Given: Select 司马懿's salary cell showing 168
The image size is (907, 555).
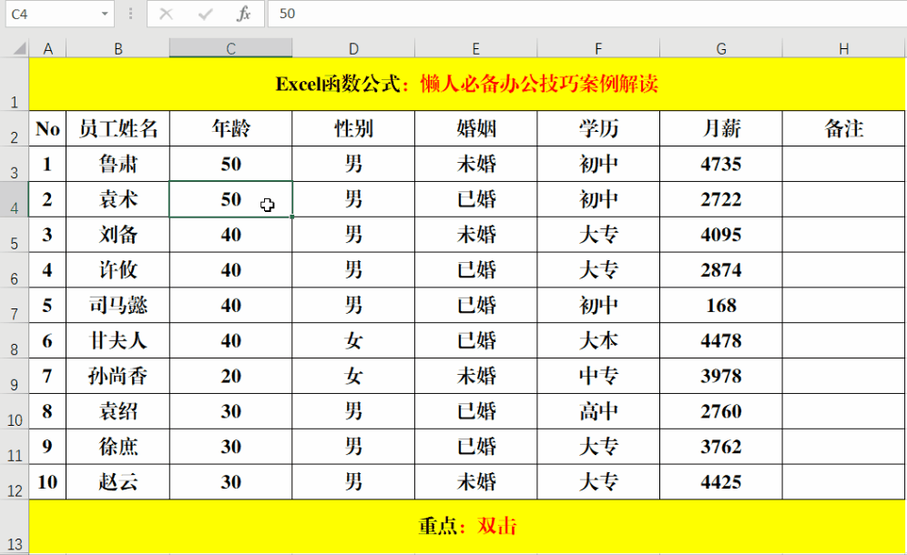Looking at the screenshot, I should [720, 306].
